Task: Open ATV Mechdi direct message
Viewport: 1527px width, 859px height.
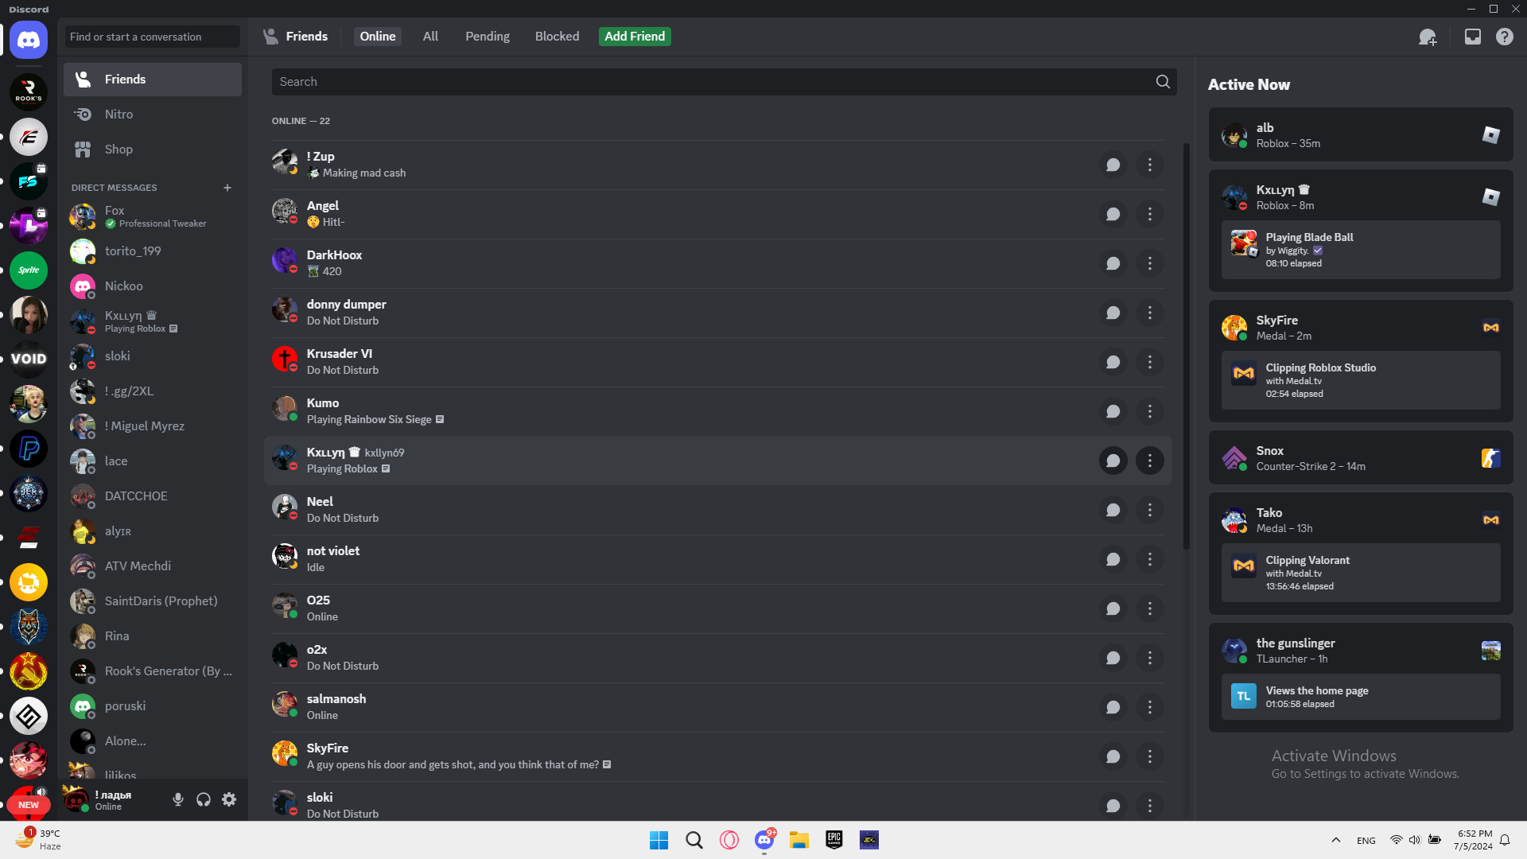Action: (153, 566)
